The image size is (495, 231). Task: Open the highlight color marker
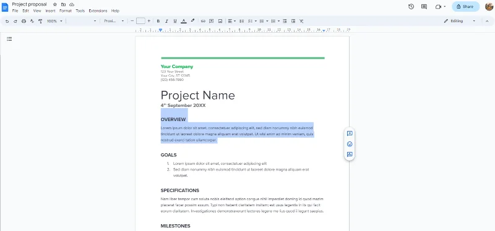click(x=192, y=21)
